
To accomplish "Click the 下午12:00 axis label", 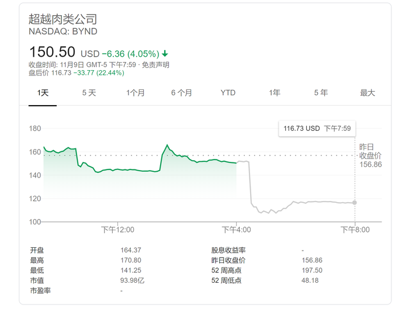I will (x=117, y=230).
